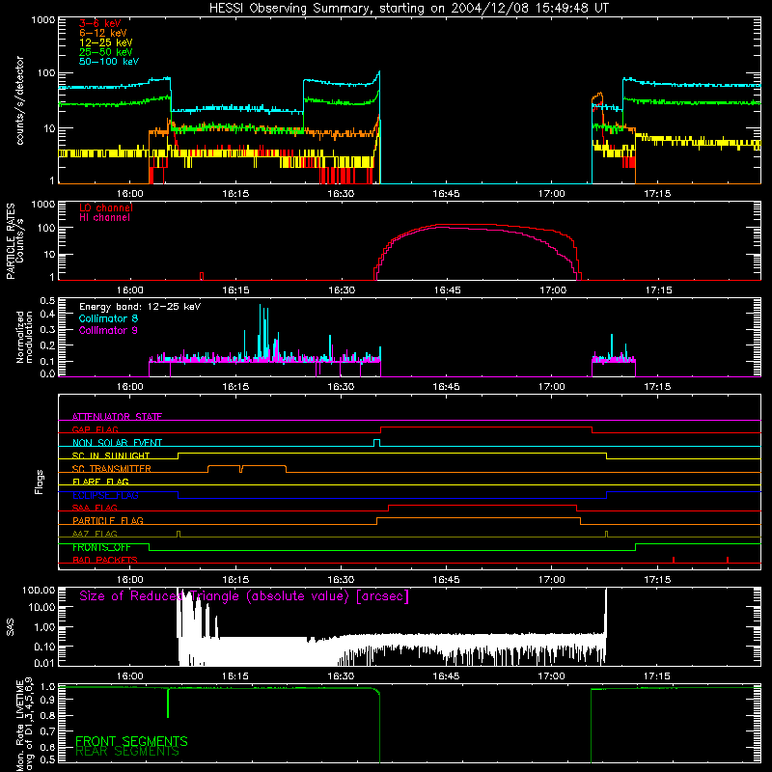Click the 16:30 label under the Flags panel
The height and width of the screenshot is (772, 772).
(341, 580)
